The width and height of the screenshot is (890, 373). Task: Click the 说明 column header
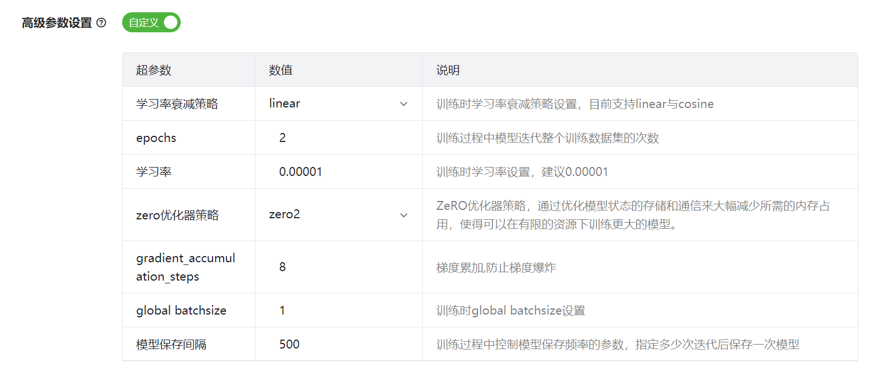point(448,70)
